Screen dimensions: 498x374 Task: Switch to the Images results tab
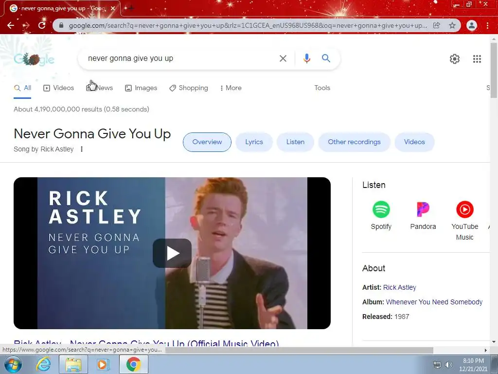[141, 88]
